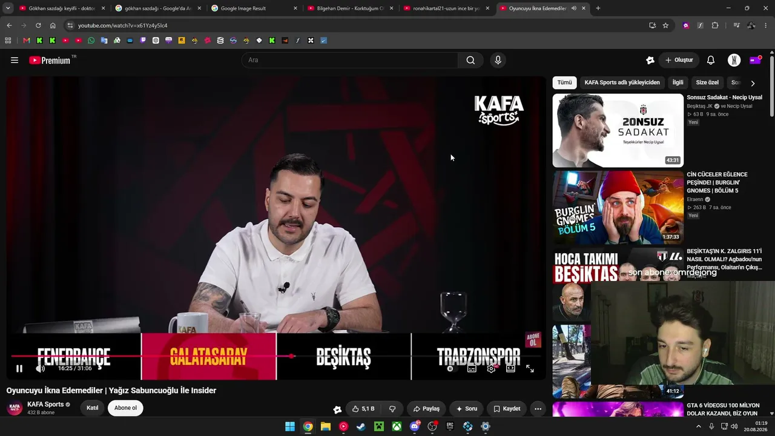Open the 'Sonsuz Sadakat' video thumbnail

[x=618, y=130]
